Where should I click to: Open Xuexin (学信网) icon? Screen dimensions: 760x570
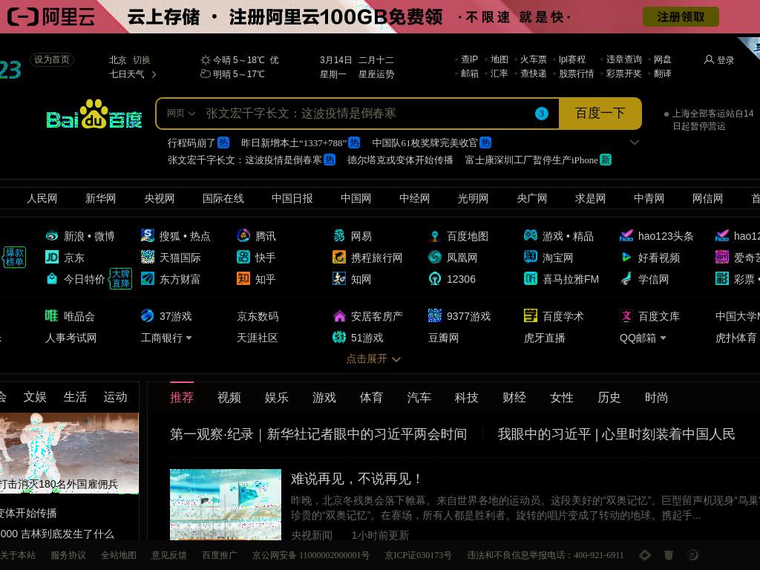click(626, 279)
